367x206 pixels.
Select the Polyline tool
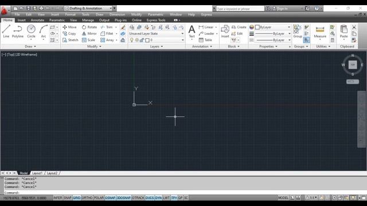(18, 31)
